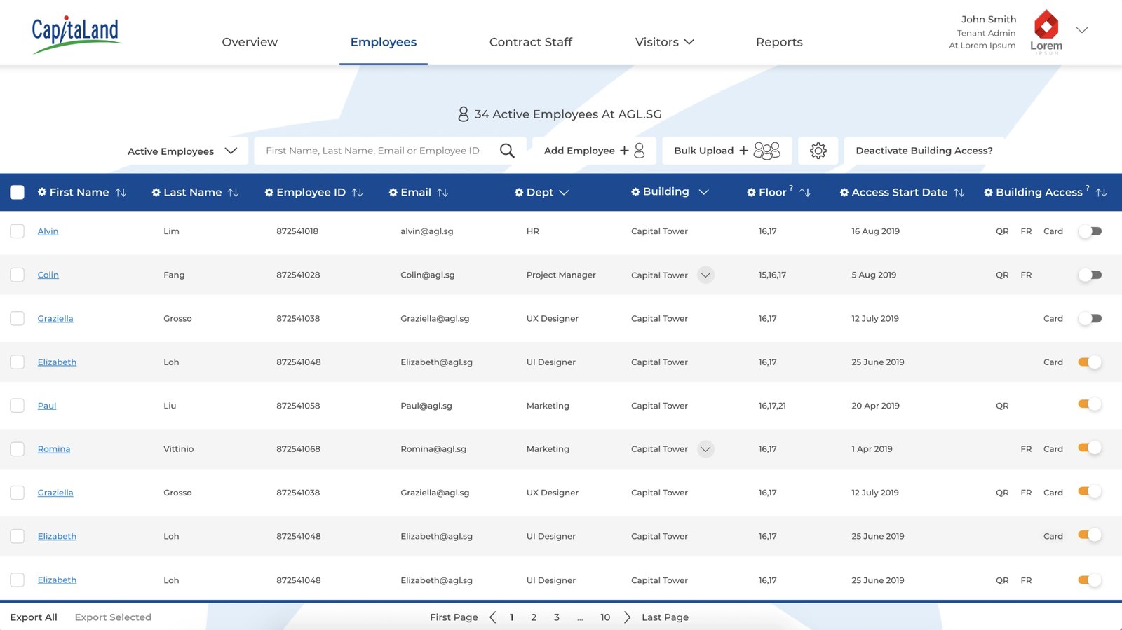
Task: Open the Building column filter chevron
Action: [x=704, y=192]
